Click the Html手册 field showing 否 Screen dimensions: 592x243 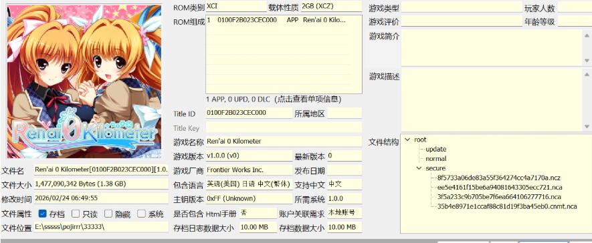click(258, 213)
